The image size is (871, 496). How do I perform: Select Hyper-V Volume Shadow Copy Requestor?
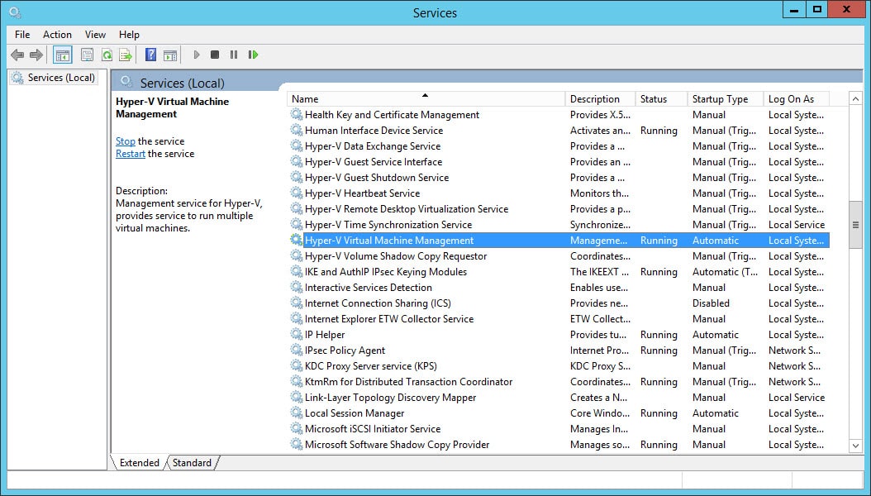click(559, 256)
